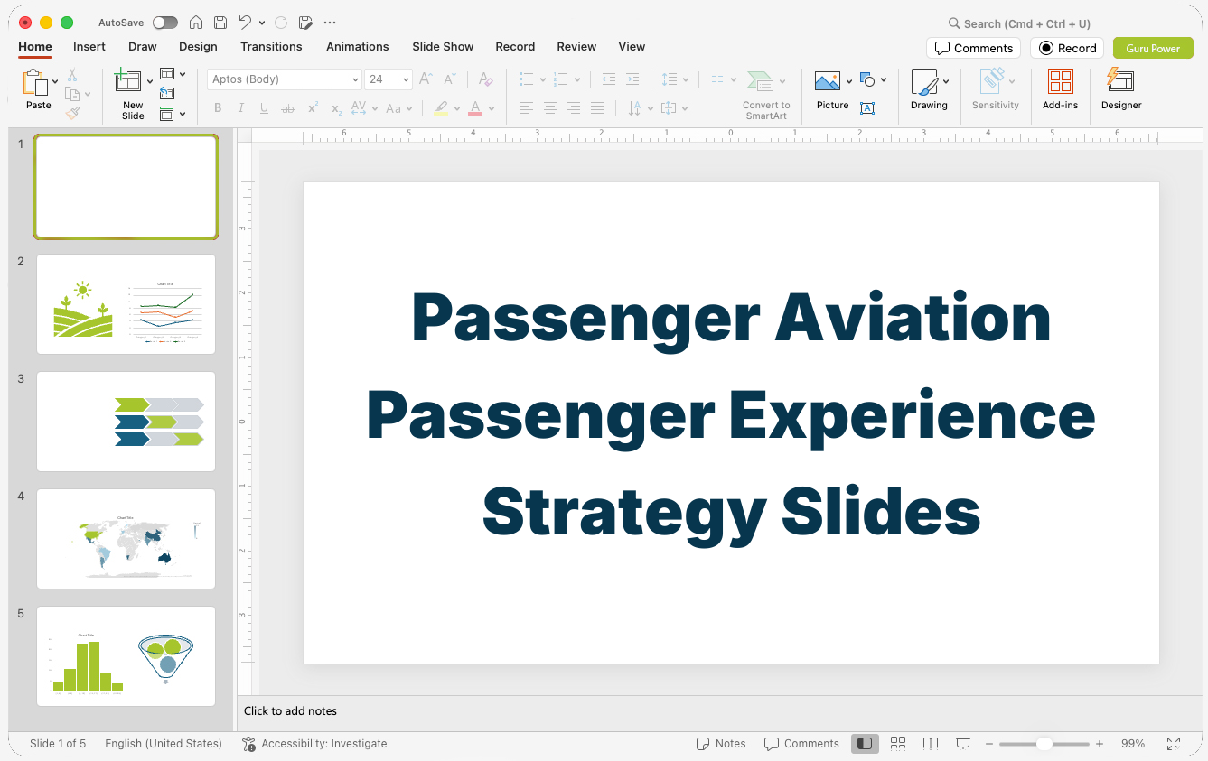Toggle the AutoSave switch
Viewport: 1208px width, 761px height.
point(165,23)
